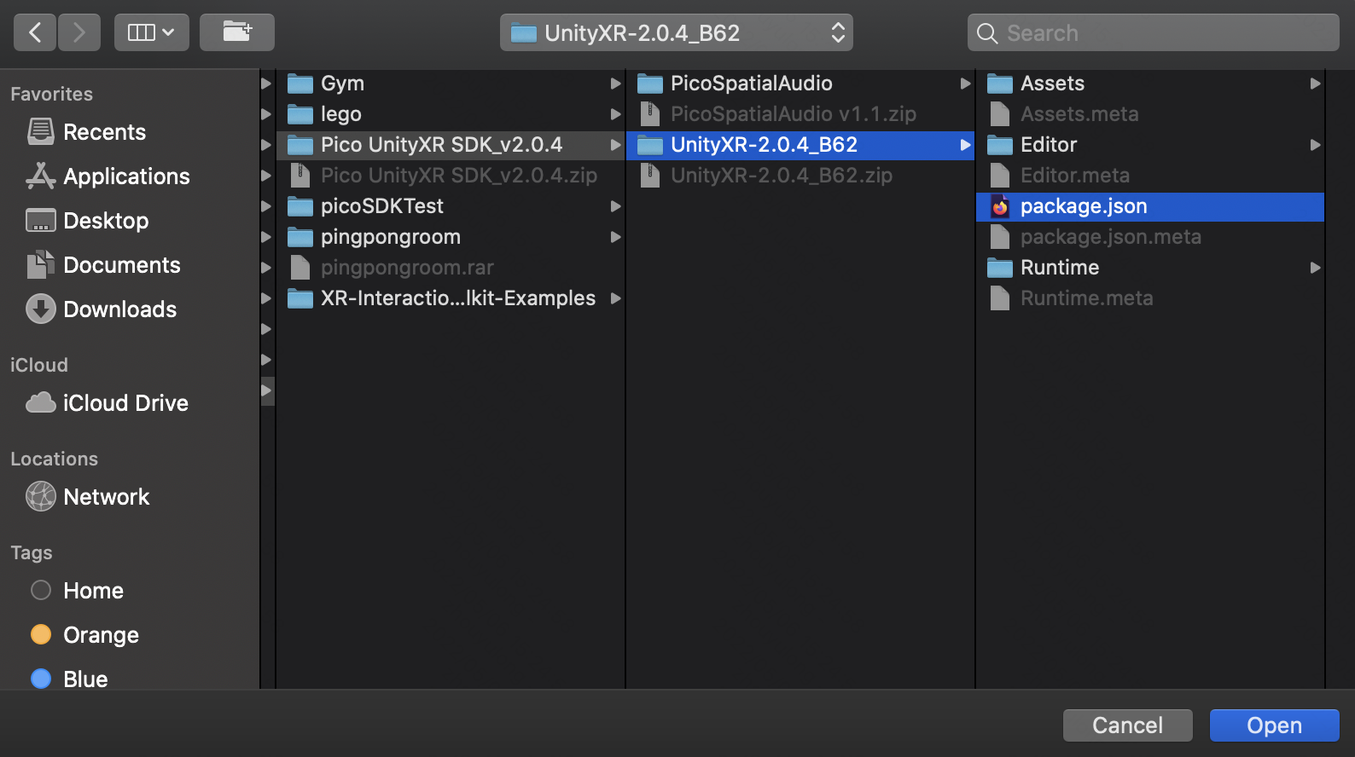The height and width of the screenshot is (757, 1355).
Task: Select the Editor folder
Action: pos(1150,145)
